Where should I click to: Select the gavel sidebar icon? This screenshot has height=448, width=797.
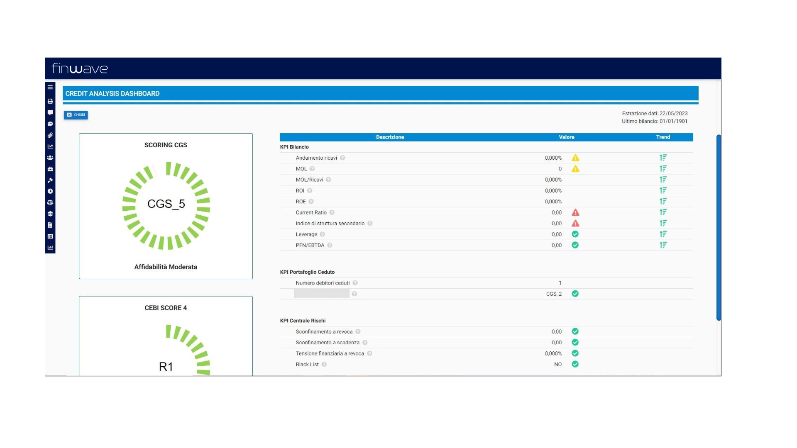50,180
